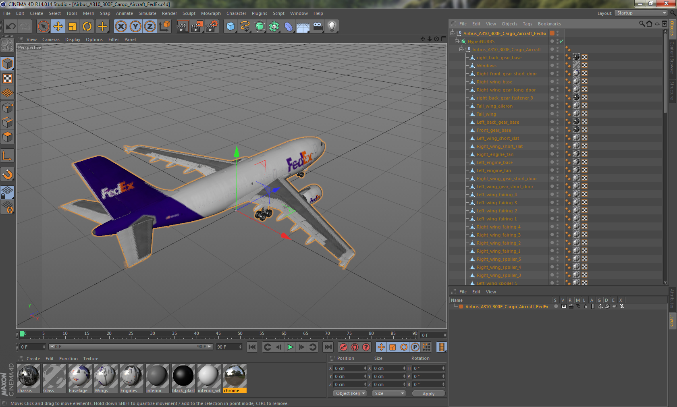Collapse the HyperNURBS object tree

(457, 41)
